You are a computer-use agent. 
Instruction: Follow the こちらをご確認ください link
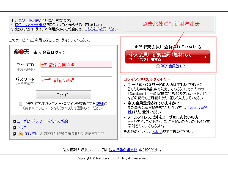click(101, 29)
